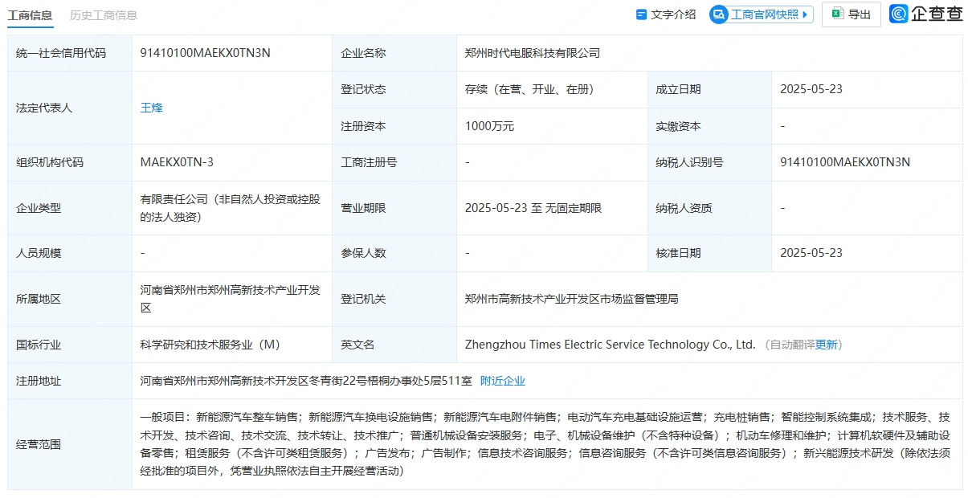Open 文字介绍 text description
This screenshot has width=968, height=498.
(x=666, y=14)
